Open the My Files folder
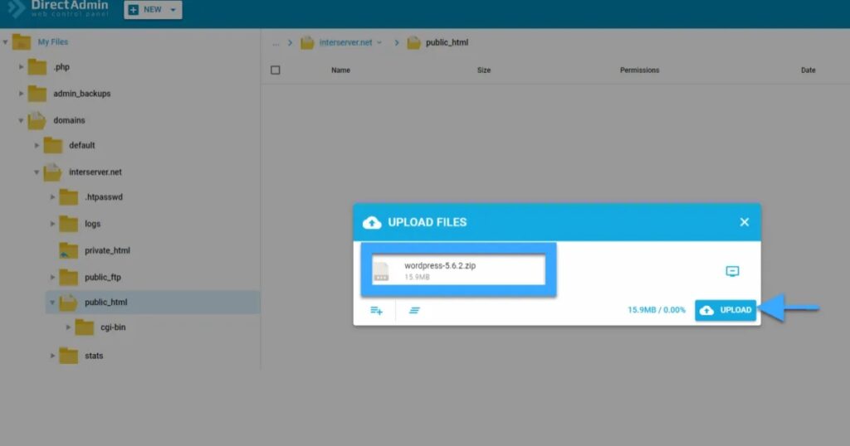 click(x=52, y=41)
